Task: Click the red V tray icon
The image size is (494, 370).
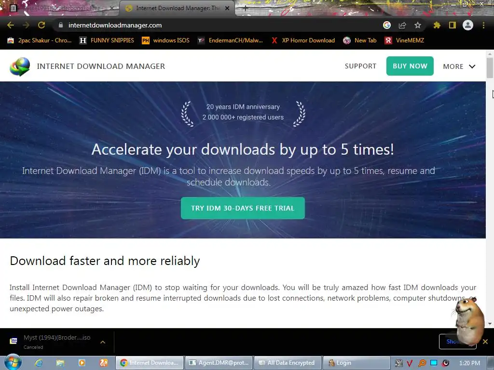Action: click(x=410, y=363)
